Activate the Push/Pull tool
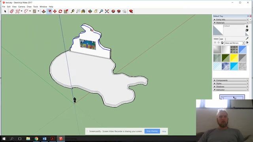Viewport: 253px width, 142px height. (43, 11)
